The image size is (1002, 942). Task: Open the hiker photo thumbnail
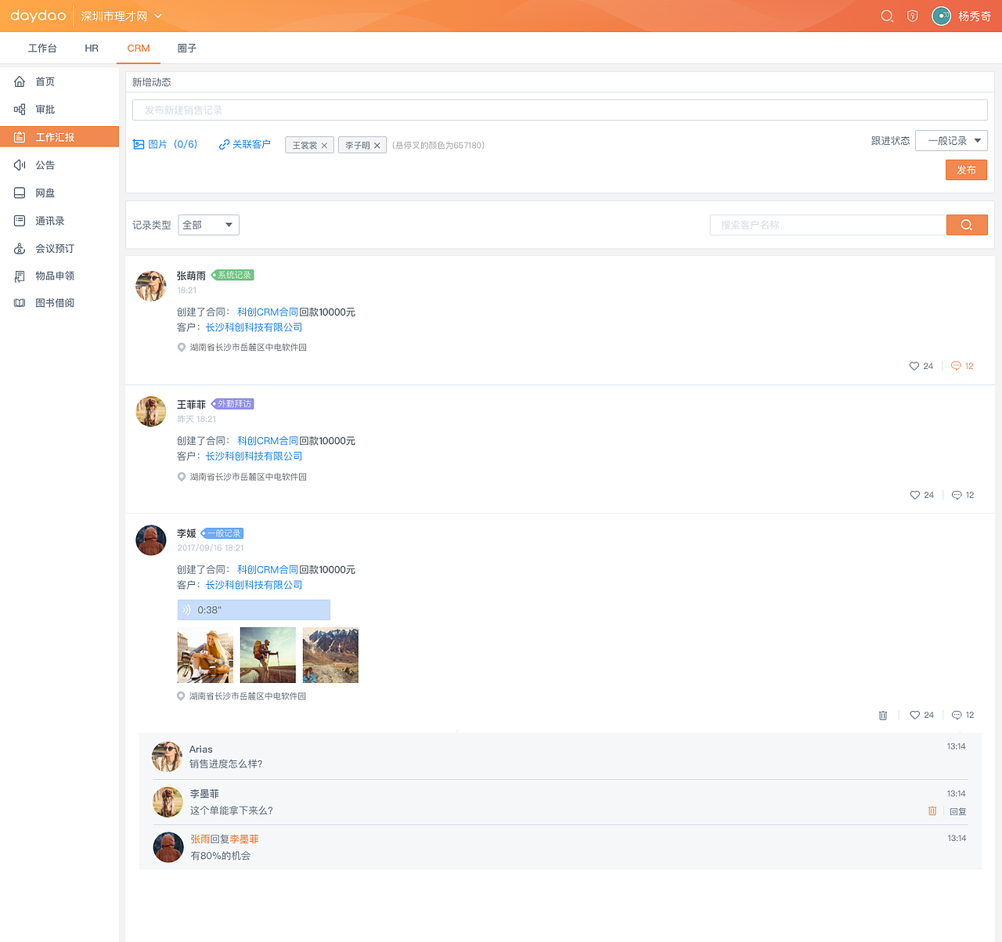pyautogui.click(x=268, y=655)
